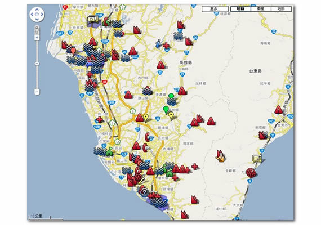Open the blue info "i" marker
Image resolution: width=321 pixels, height=225 pixels.
(x=158, y=43)
